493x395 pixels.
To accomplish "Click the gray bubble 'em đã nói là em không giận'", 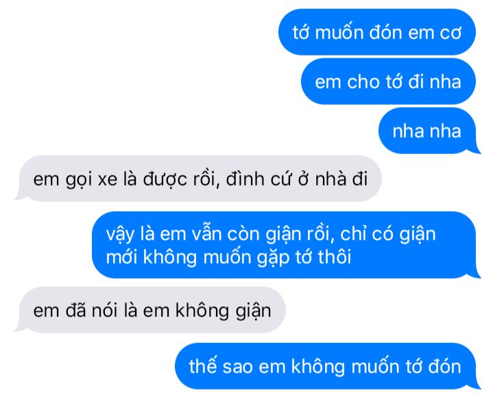I will tap(150, 310).
